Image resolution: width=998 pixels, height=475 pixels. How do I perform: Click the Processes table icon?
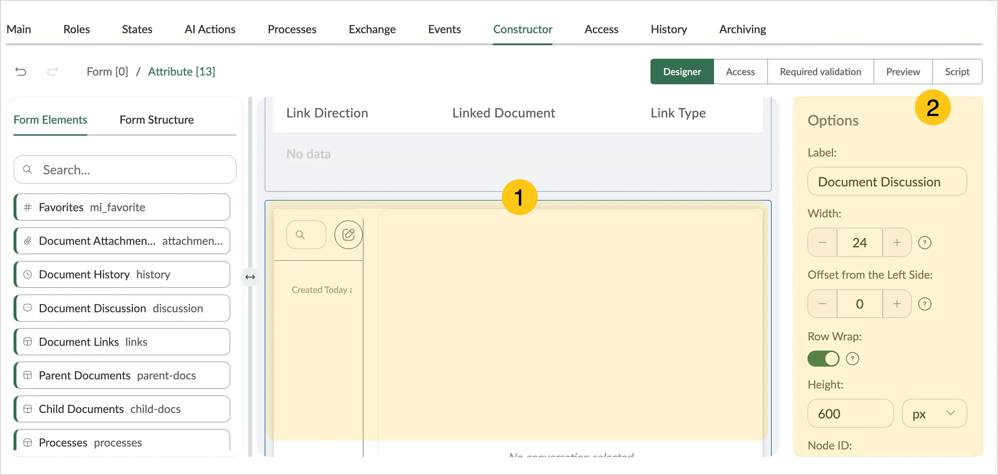(x=27, y=443)
